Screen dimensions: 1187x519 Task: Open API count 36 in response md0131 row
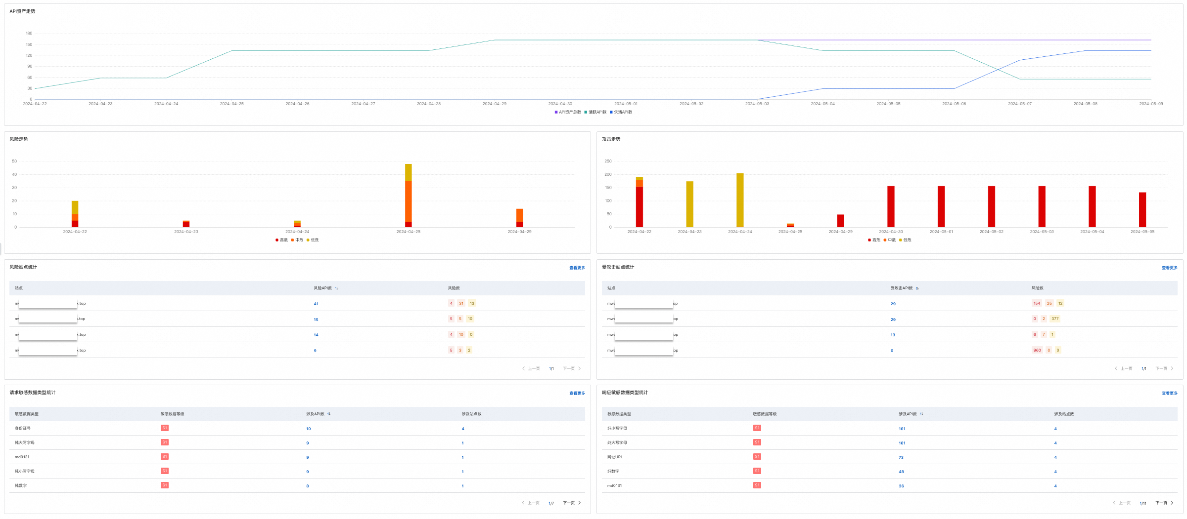point(901,486)
